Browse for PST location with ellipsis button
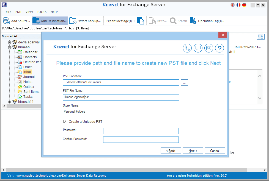Viewport: 269px width, 181px height. click(x=184, y=83)
